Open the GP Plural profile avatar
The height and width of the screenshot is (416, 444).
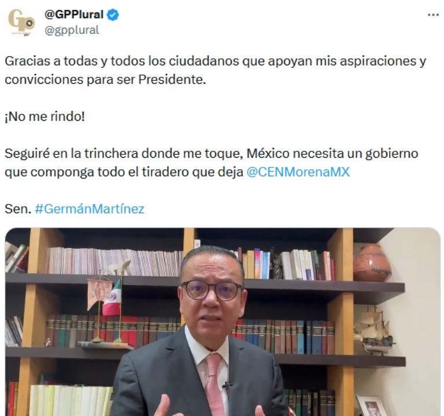coord(21,22)
